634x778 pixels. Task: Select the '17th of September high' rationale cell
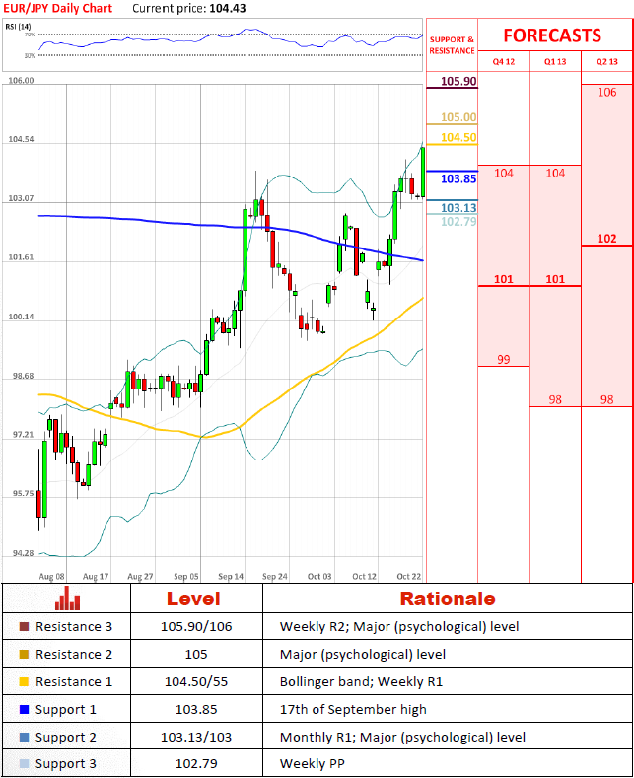345,710
